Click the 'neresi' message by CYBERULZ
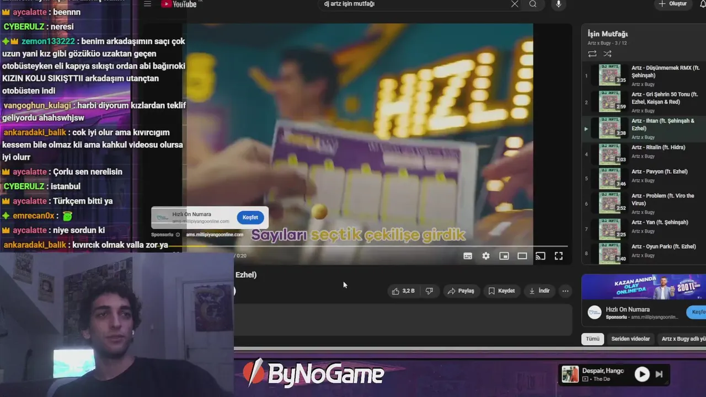The image size is (706, 397). (x=62, y=26)
